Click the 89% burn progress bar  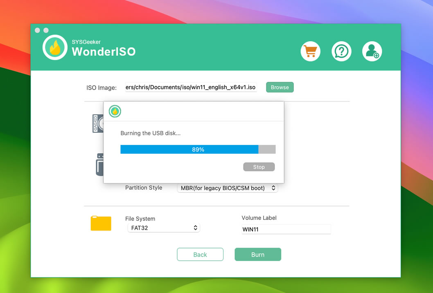pyautogui.click(x=198, y=150)
